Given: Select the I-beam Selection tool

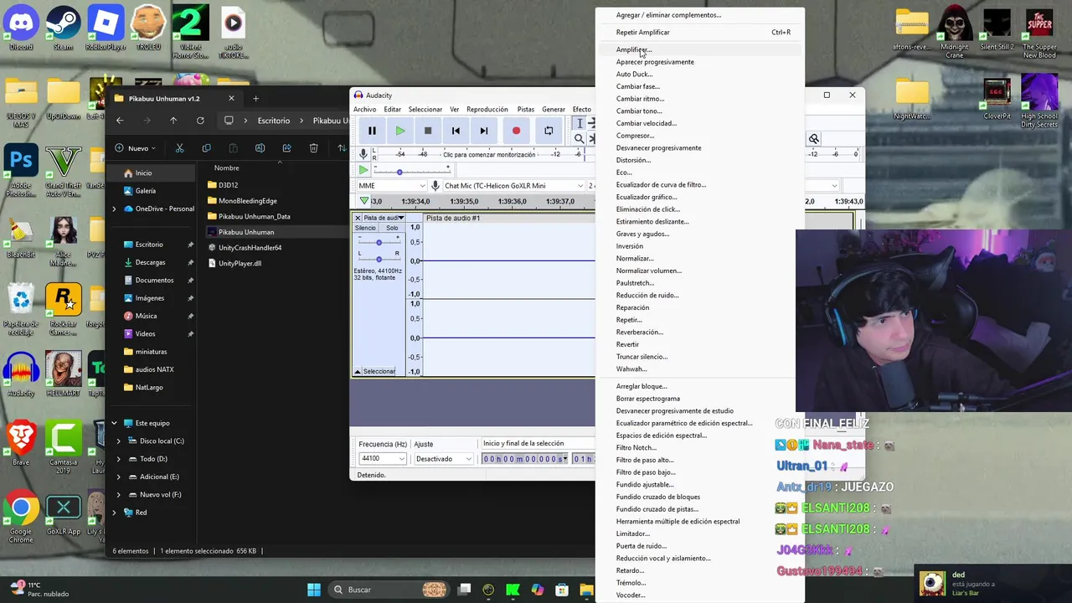Looking at the screenshot, I should click(579, 123).
